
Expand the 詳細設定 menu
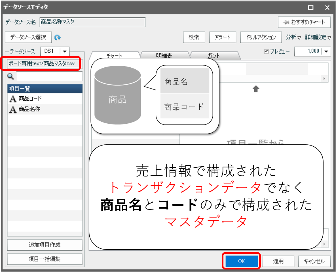[x=318, y=38]
